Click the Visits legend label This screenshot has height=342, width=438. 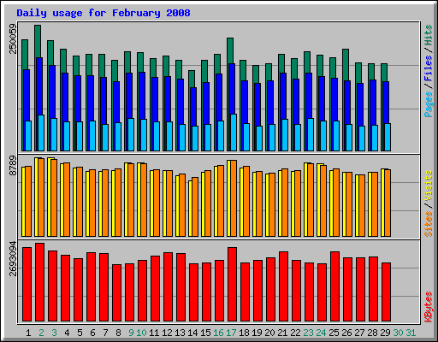(x=429, y=186)
